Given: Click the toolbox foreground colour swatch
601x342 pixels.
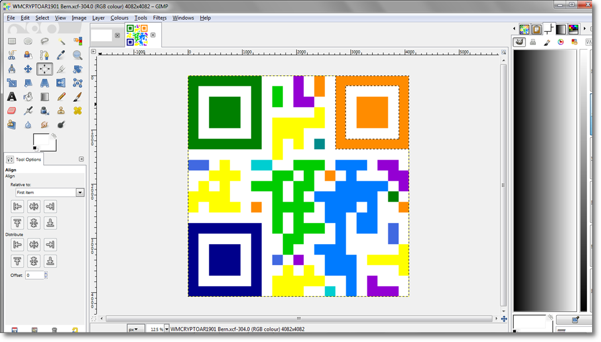Looking at the screenshot, I should click(x=41, y=140).
